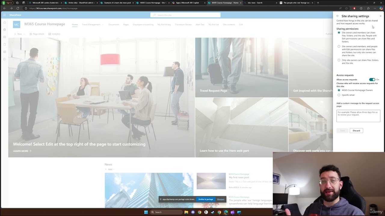385x216 pixels.
Task: Open the Clipchamp purple taskbar icon
Action: coord(233,212)
